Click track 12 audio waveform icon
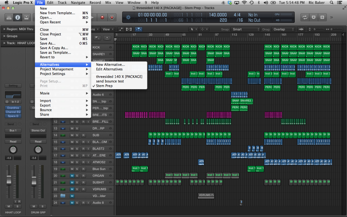This screenshot has height=217, width=347. pos(63,122)
